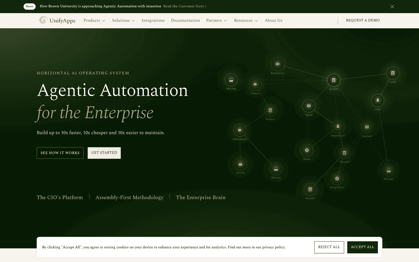Click the Account node beside Usage Event
Screen dimensions: 419x262
[310, 189]
